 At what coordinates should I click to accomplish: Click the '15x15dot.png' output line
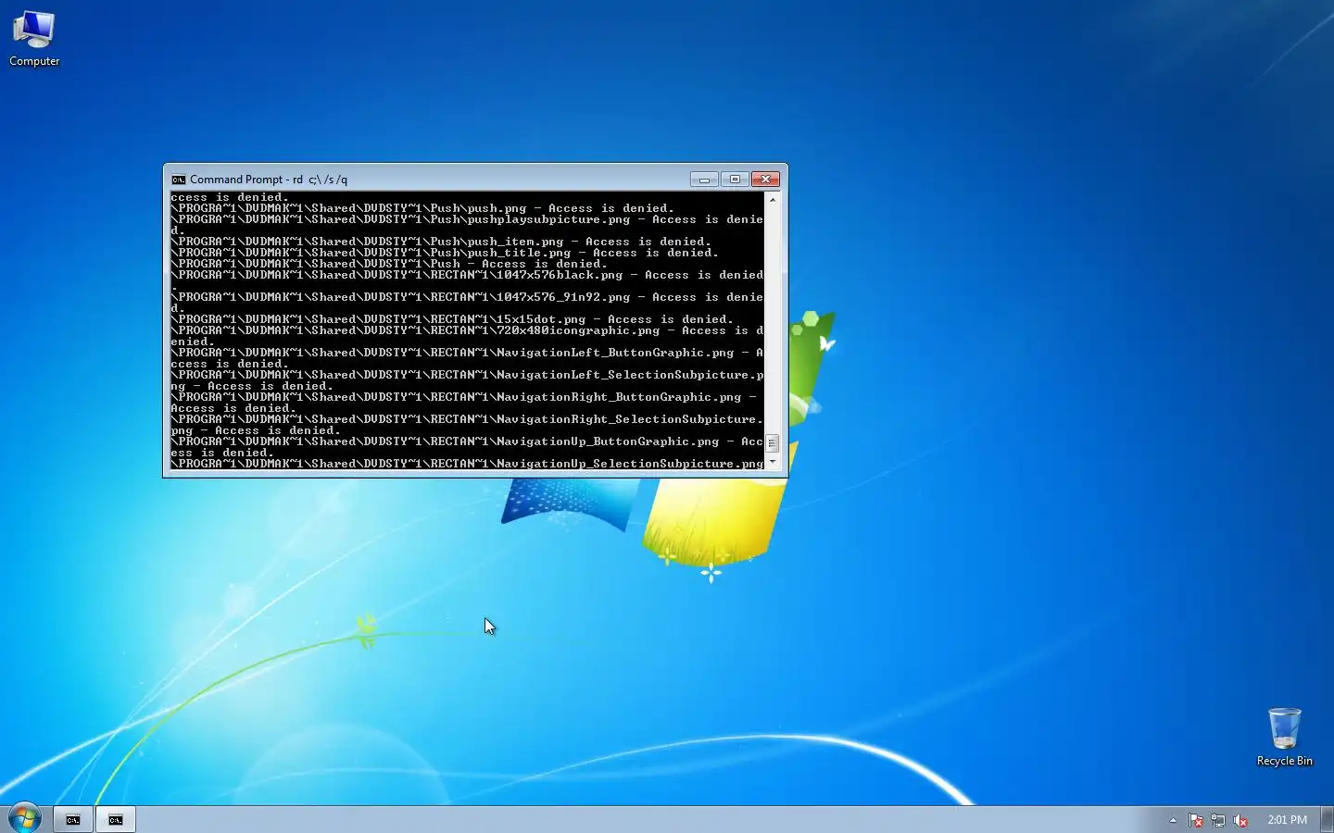click(452, 319)
